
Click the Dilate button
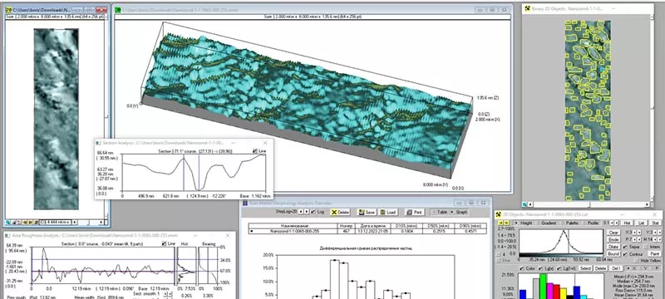pyautogui.click(x=613, y=247)
